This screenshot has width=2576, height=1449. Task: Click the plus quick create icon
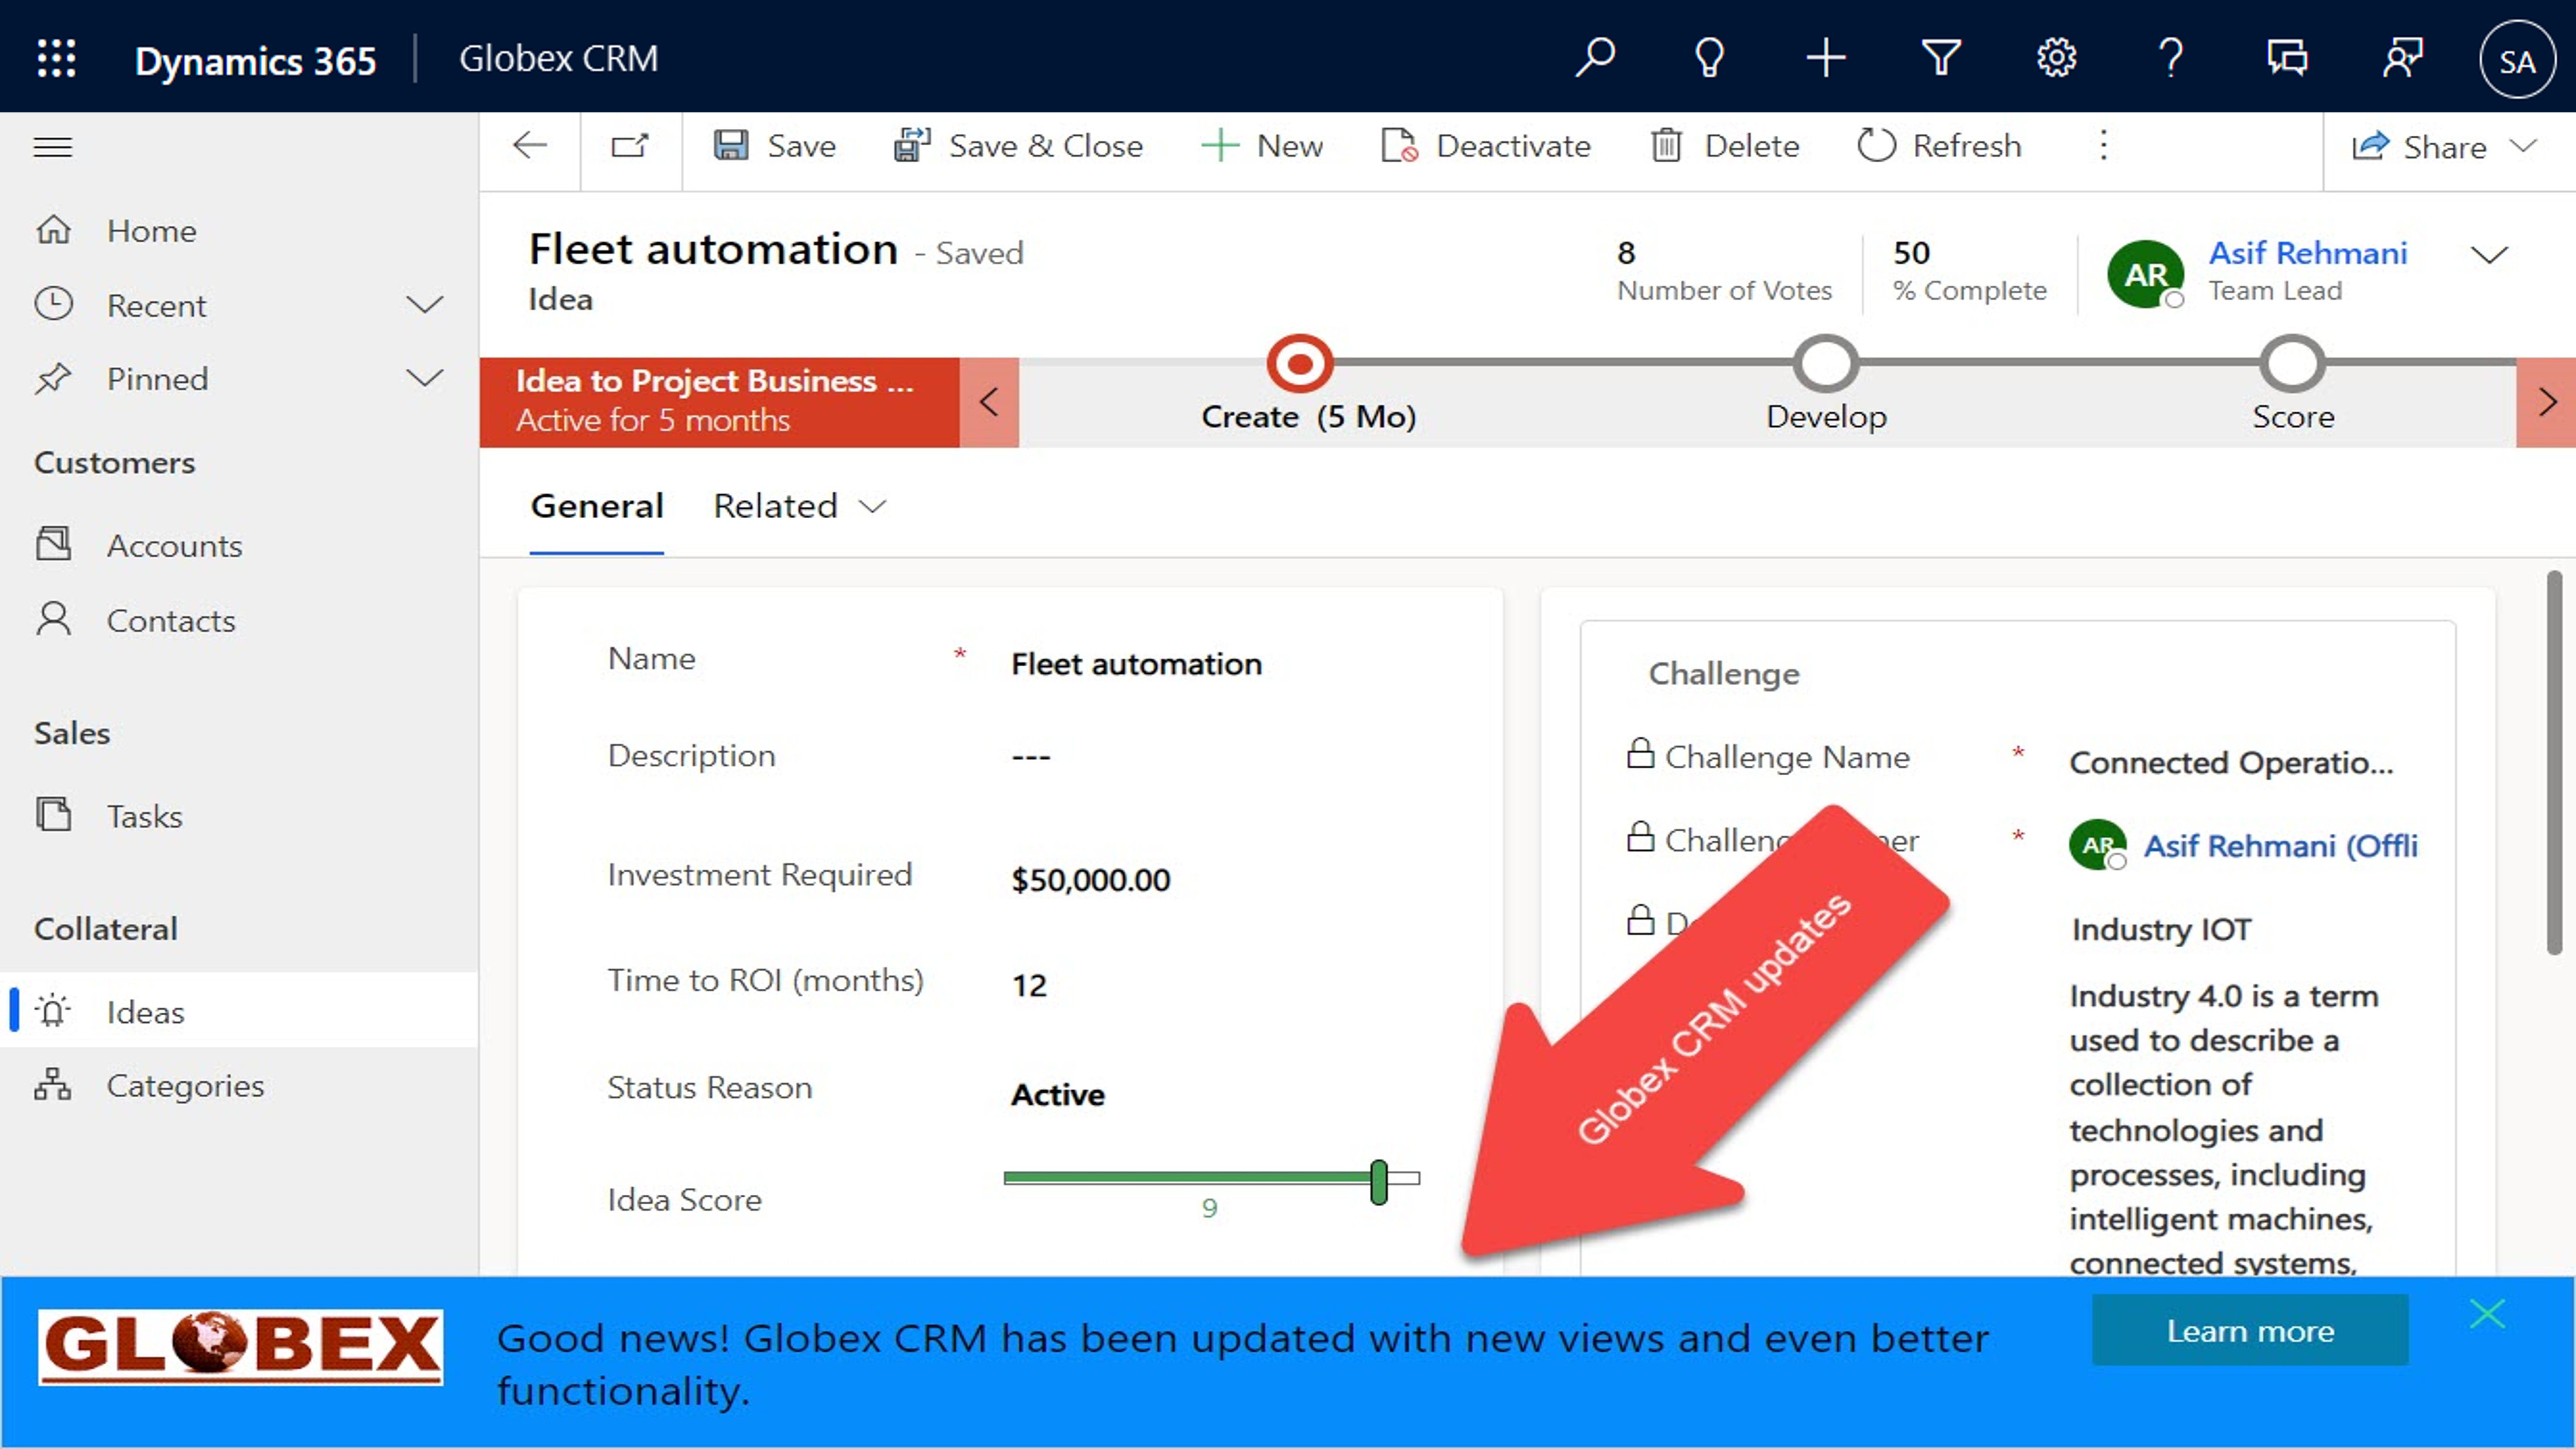click(x=1825, y=58)
